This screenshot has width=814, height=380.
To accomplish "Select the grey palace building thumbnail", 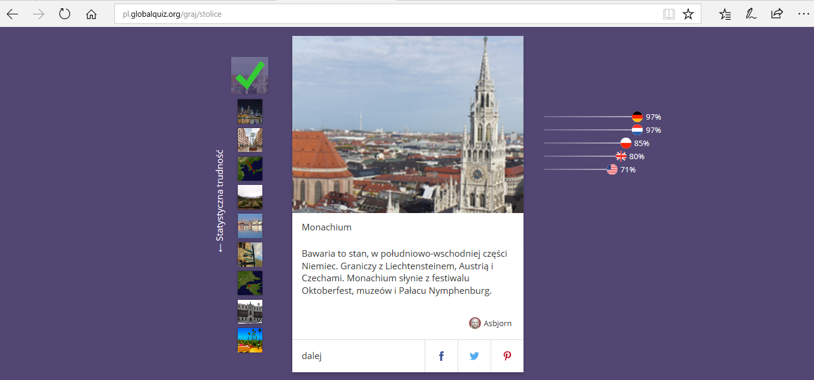I will coord(250,312).
